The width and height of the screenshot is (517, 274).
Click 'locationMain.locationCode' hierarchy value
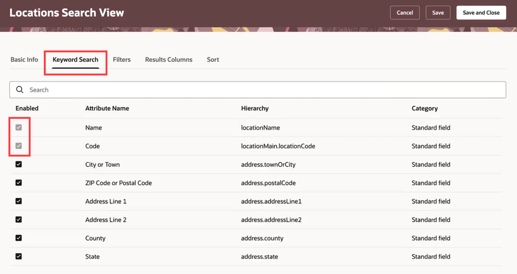pyautogui.click(x=278, y=146)
